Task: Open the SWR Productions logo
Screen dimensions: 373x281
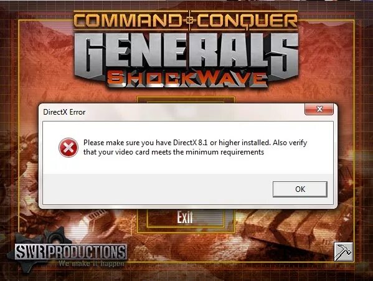Action: click(70, 252)
